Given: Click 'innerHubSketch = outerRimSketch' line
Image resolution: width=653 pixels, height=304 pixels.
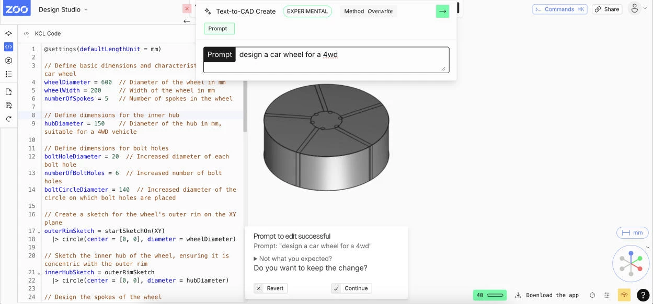Looking at the screenshot, I should click(99, 272).
